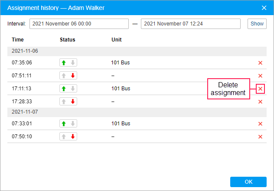Delete the 07:51:11 assignment entry

click(260, 76)
